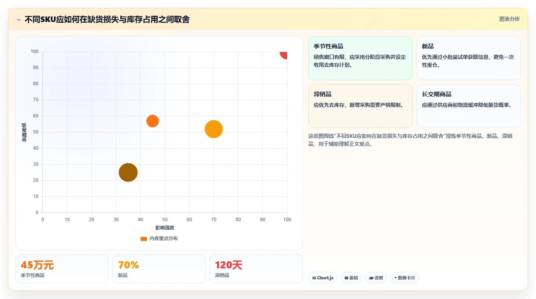
Task: Click the text 应优先去库存 description
Action: [359, 105]
